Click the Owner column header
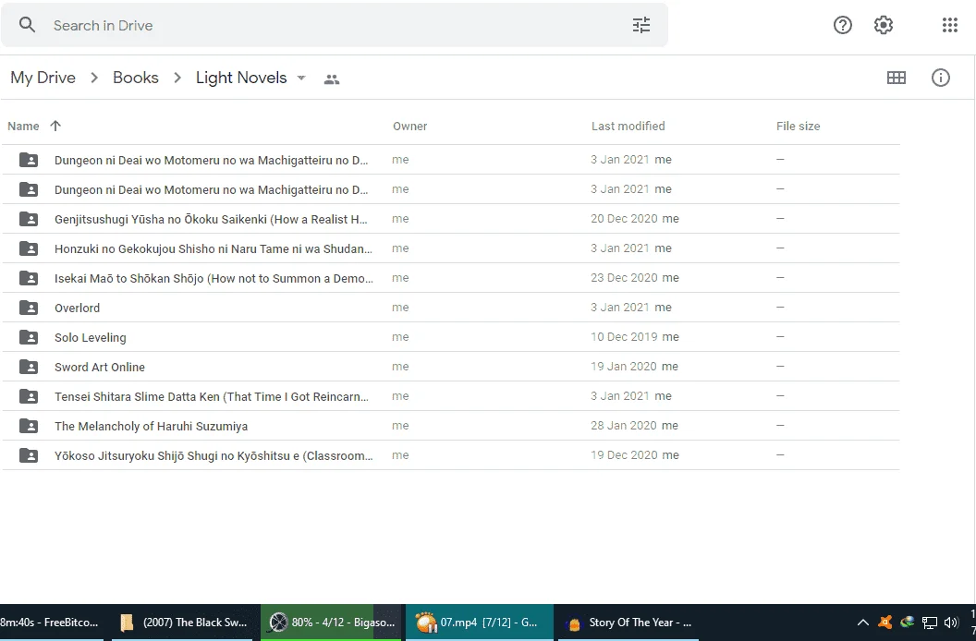976x641 pixels. click(409, 126)
